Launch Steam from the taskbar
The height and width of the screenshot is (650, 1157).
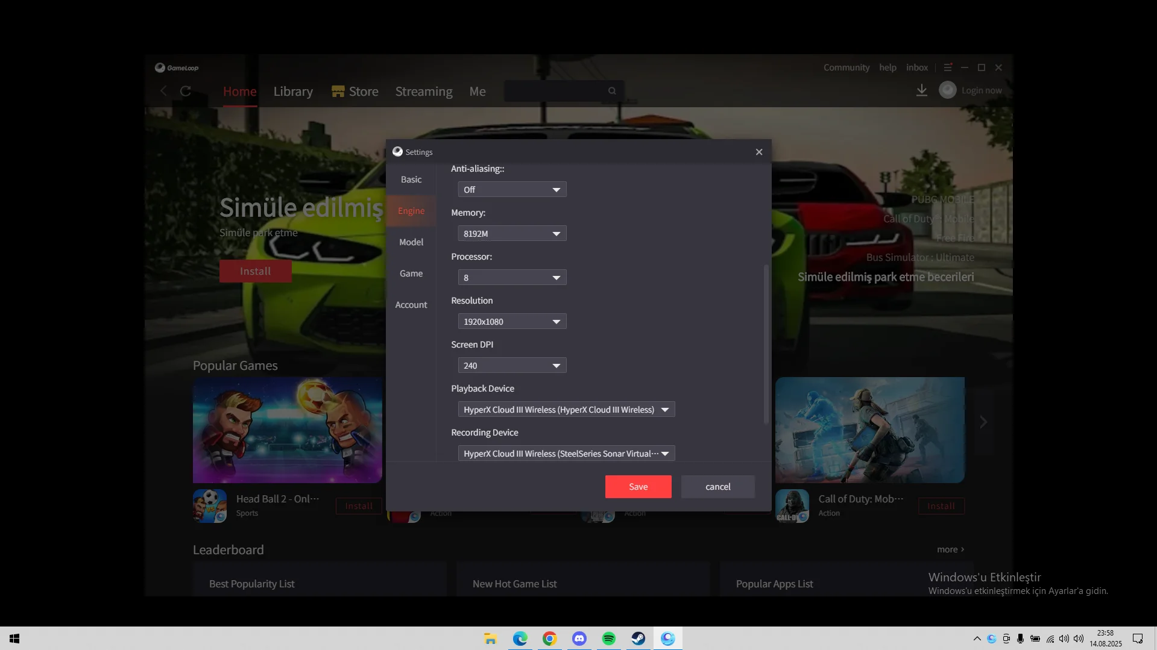638,639
